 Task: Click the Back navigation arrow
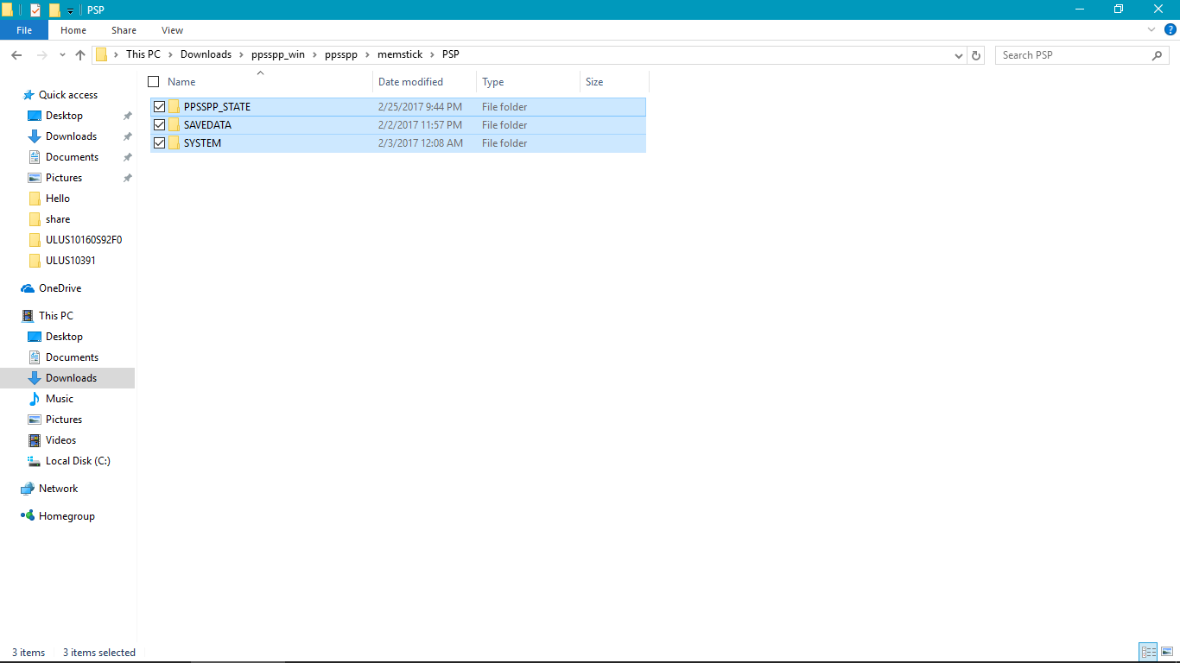[16, 55]
